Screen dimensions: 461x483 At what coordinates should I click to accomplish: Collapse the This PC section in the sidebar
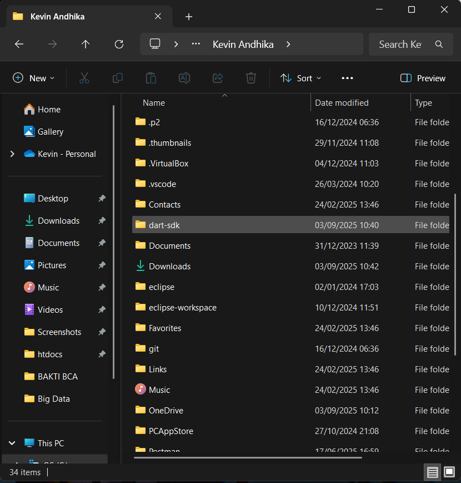click(x=12, y=442)
